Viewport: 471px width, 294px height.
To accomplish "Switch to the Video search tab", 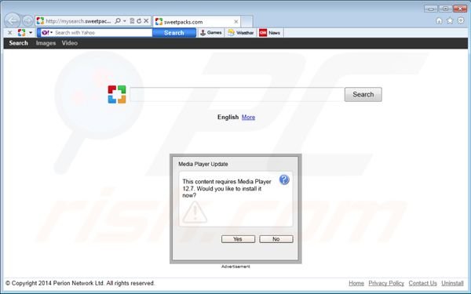I will tap(70, 43).
